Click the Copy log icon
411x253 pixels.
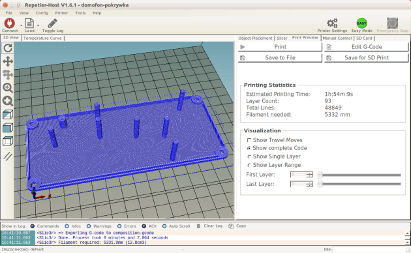point(231,226)
